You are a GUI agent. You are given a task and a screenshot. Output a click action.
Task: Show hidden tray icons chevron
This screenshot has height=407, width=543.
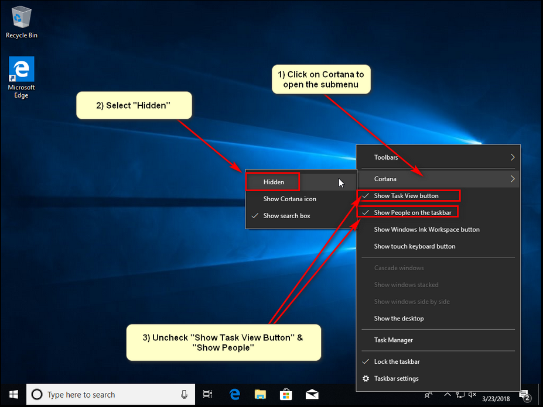point(448,394)
